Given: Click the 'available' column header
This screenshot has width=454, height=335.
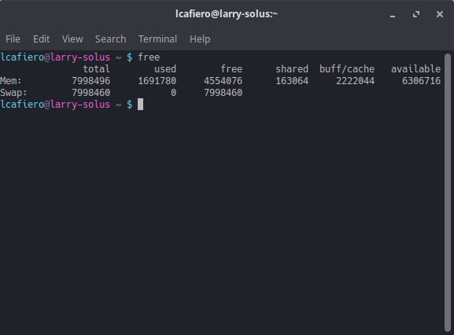Looking at the screenshot, I should tap(415, 69).
